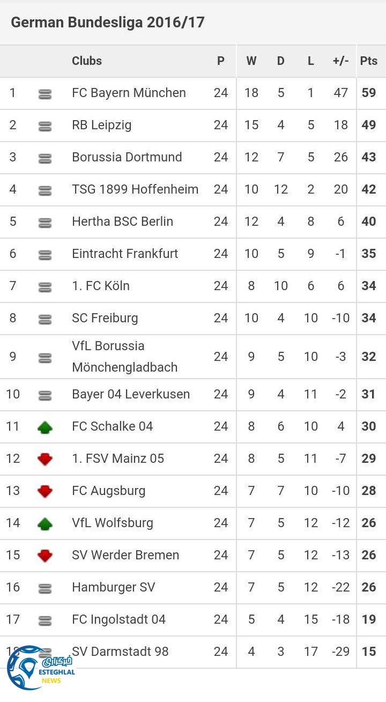The height and width of the screenshot is (702, 386).
Task: Click the unchanged-position icon beside Hamburger SV
Action: click(x=45, y=588)
